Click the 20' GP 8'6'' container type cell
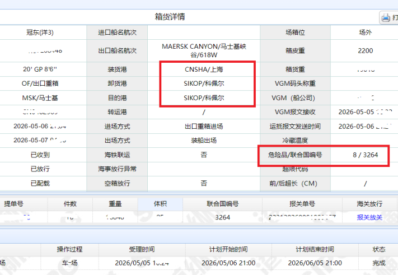Screen dimensions: 398x275 [40, 69]
